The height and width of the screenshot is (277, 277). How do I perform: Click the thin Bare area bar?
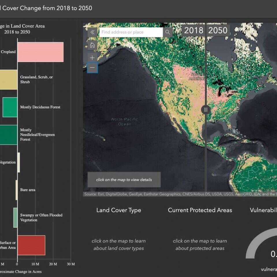(x=16, y=190)
